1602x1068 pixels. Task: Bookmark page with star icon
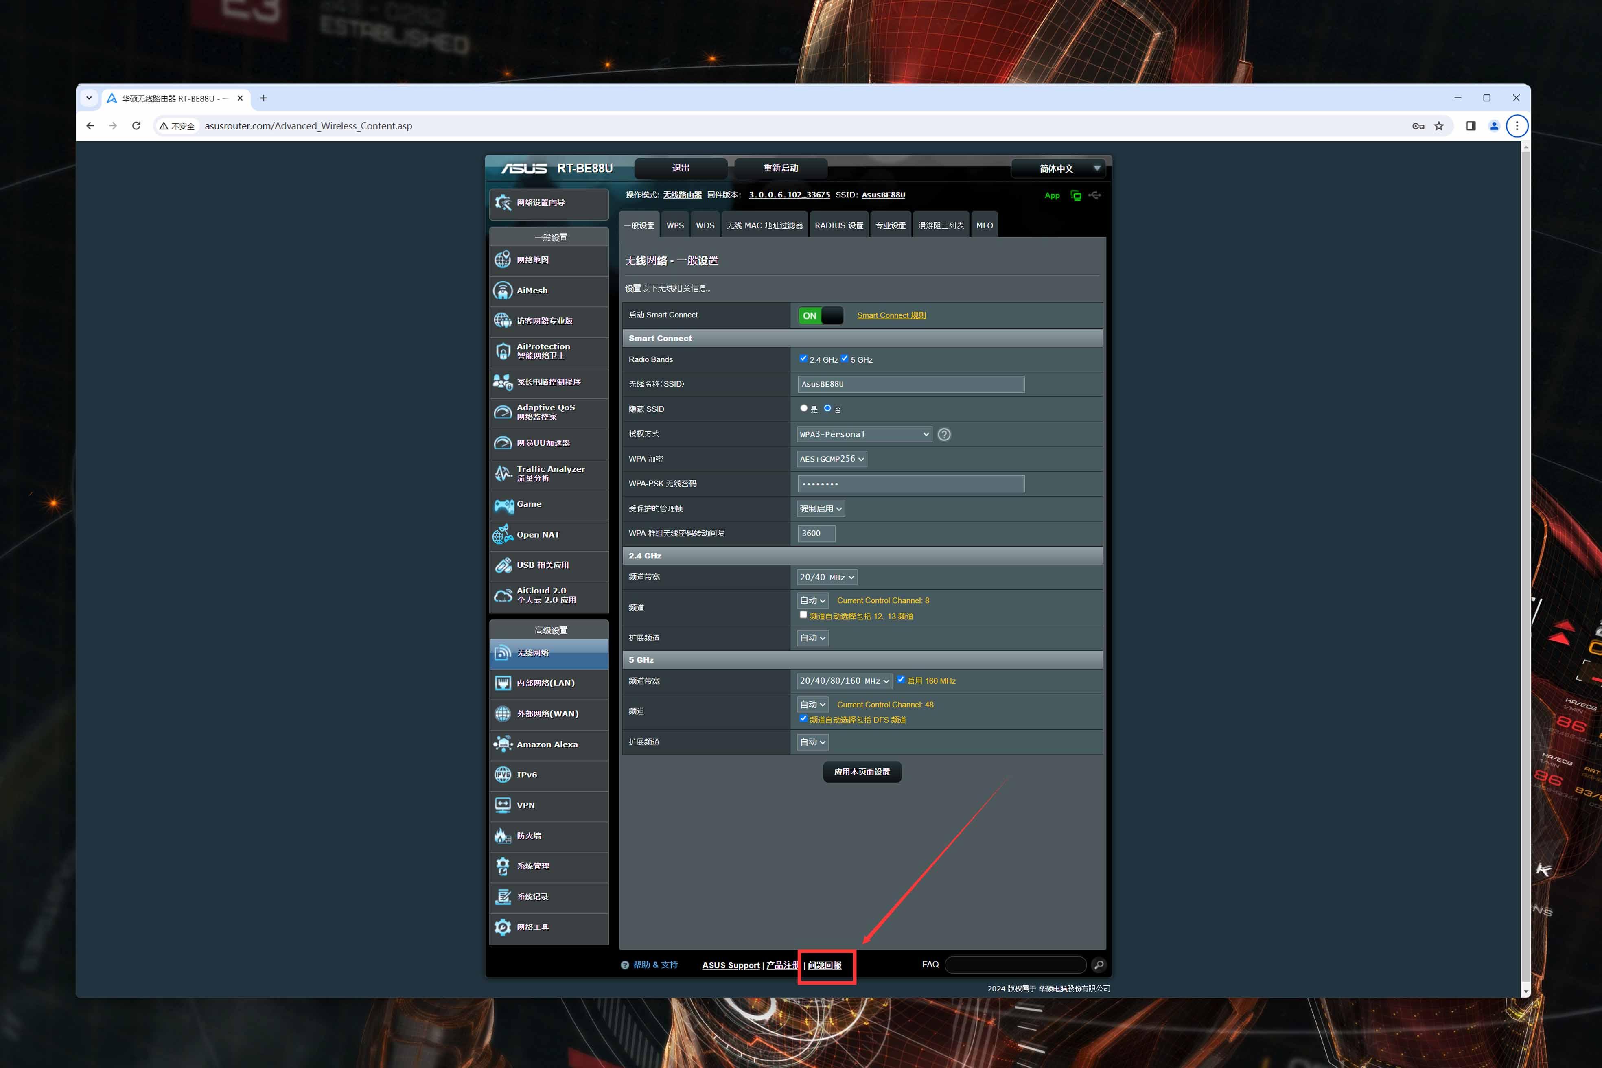pos(1438,126)
